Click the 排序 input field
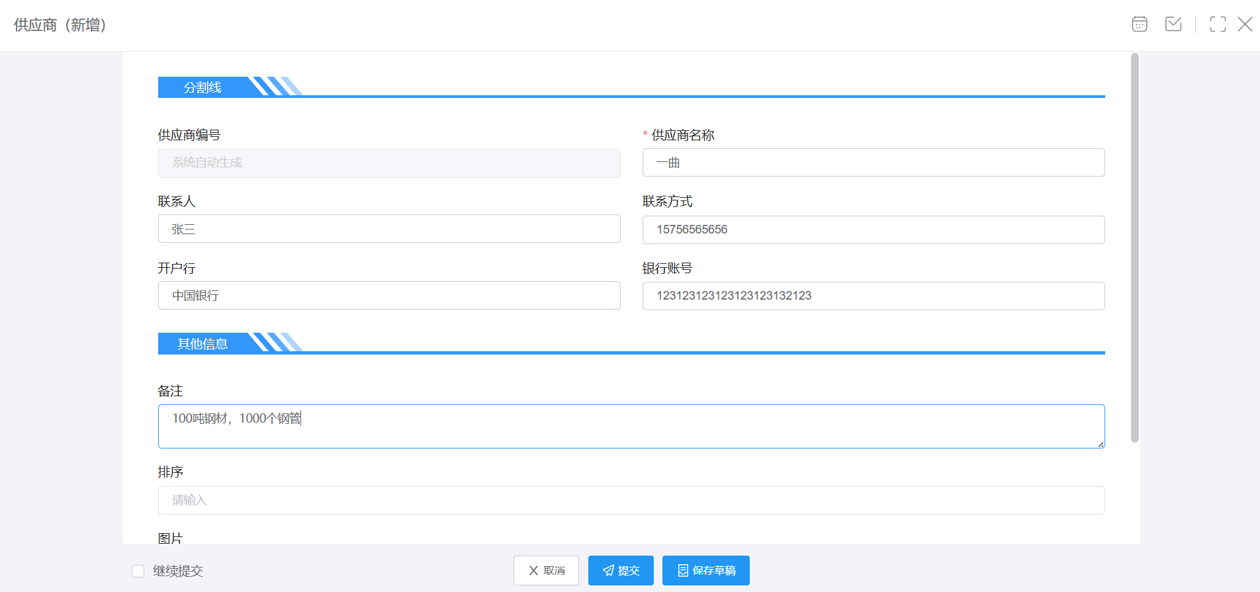This screenshot has width=1260, height=592. click(631, 500)
